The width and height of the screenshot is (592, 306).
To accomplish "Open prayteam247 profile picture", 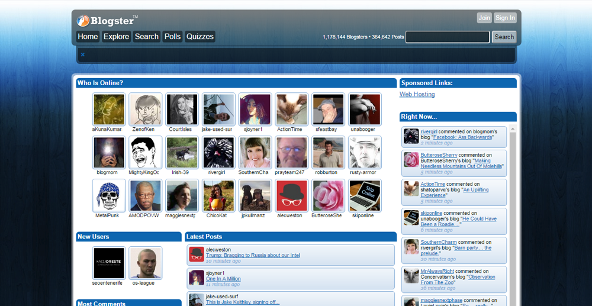I will coord(291,153).
